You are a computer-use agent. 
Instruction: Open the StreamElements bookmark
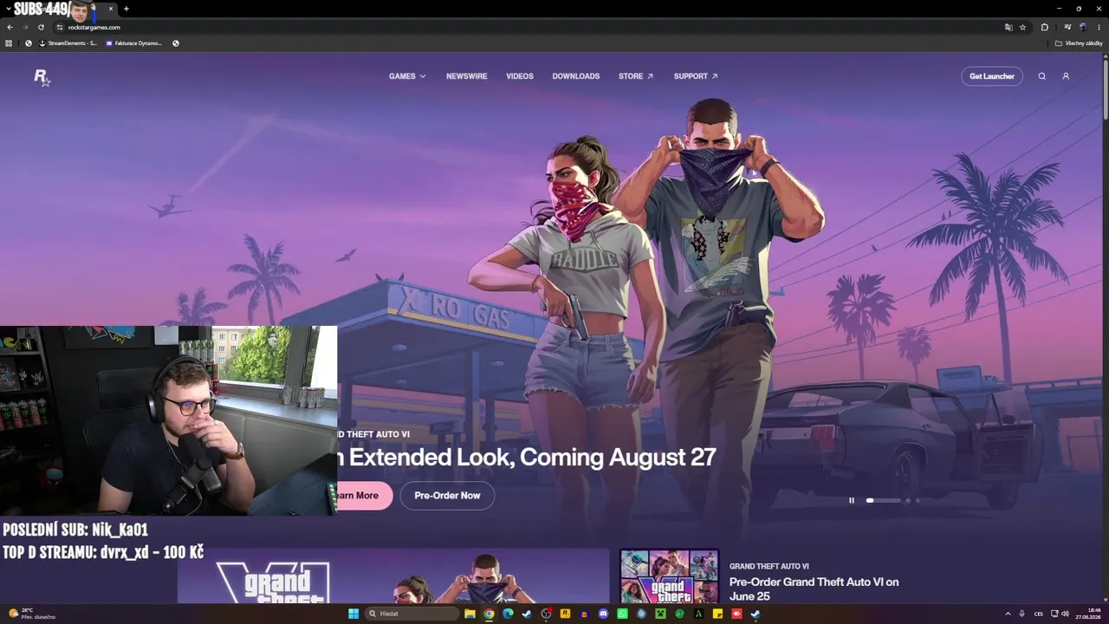click(68, 43)
